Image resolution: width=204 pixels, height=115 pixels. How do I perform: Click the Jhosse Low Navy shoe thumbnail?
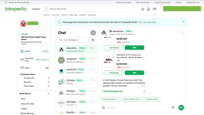[110, 59]
